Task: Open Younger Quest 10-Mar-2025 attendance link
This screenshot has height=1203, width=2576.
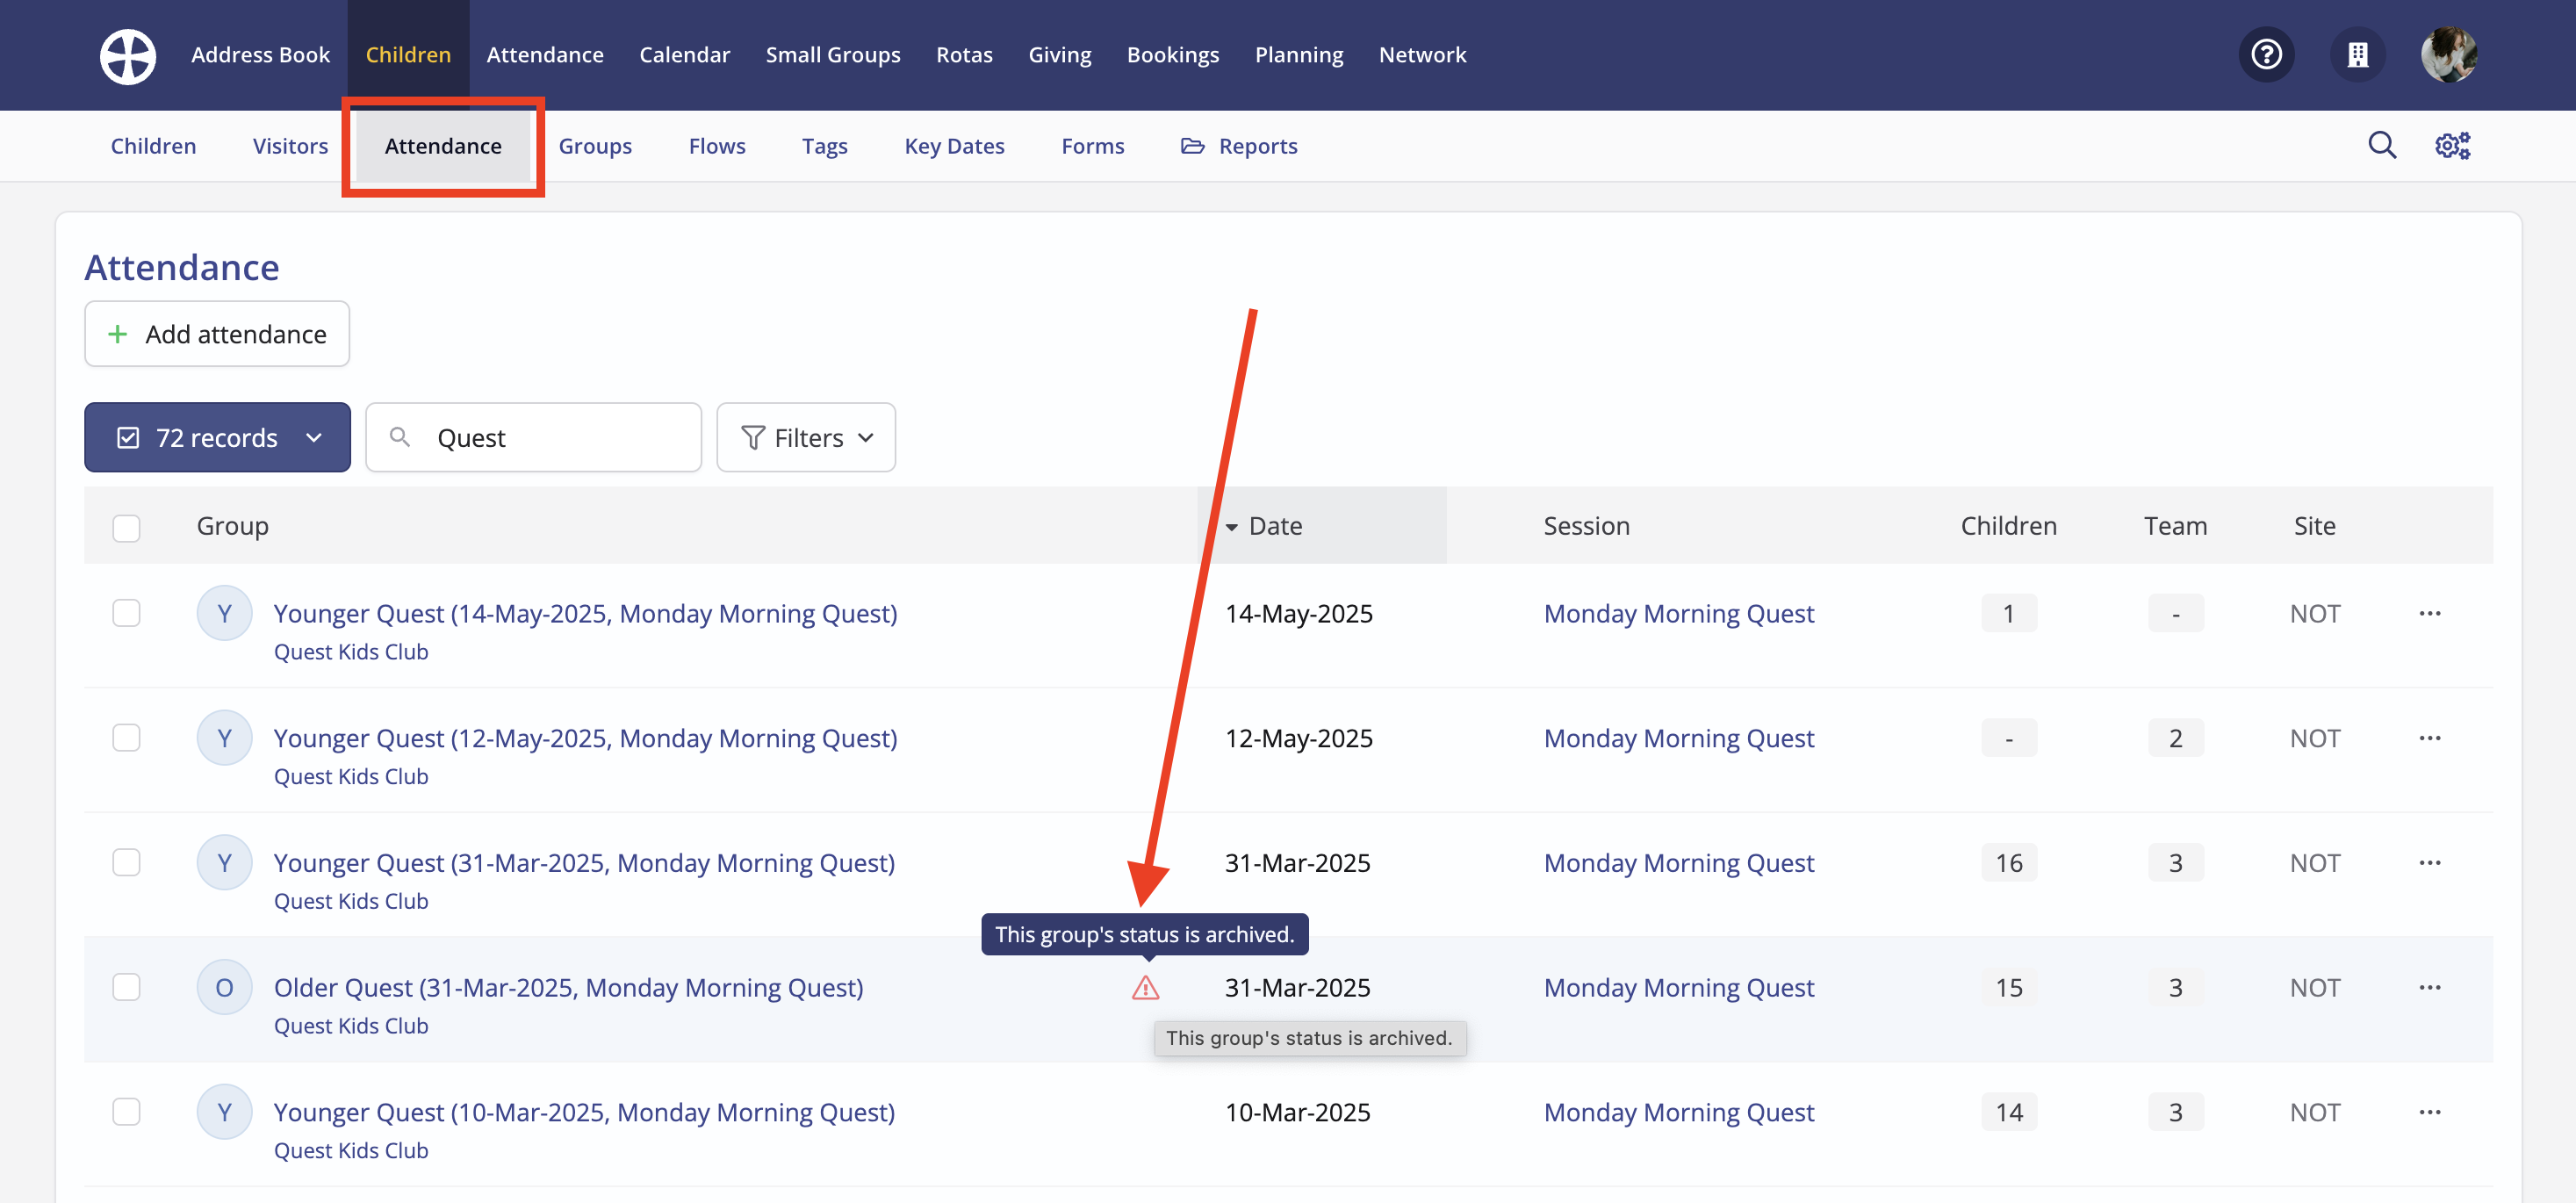Action: [584, 1112]
